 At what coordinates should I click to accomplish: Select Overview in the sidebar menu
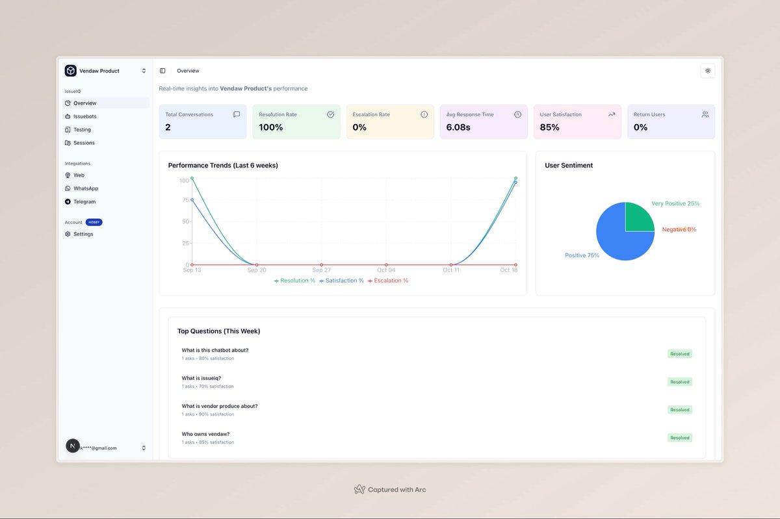click(x=84, y=103)
